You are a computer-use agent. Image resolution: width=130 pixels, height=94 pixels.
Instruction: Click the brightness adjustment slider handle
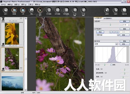[x=110, y=25]
